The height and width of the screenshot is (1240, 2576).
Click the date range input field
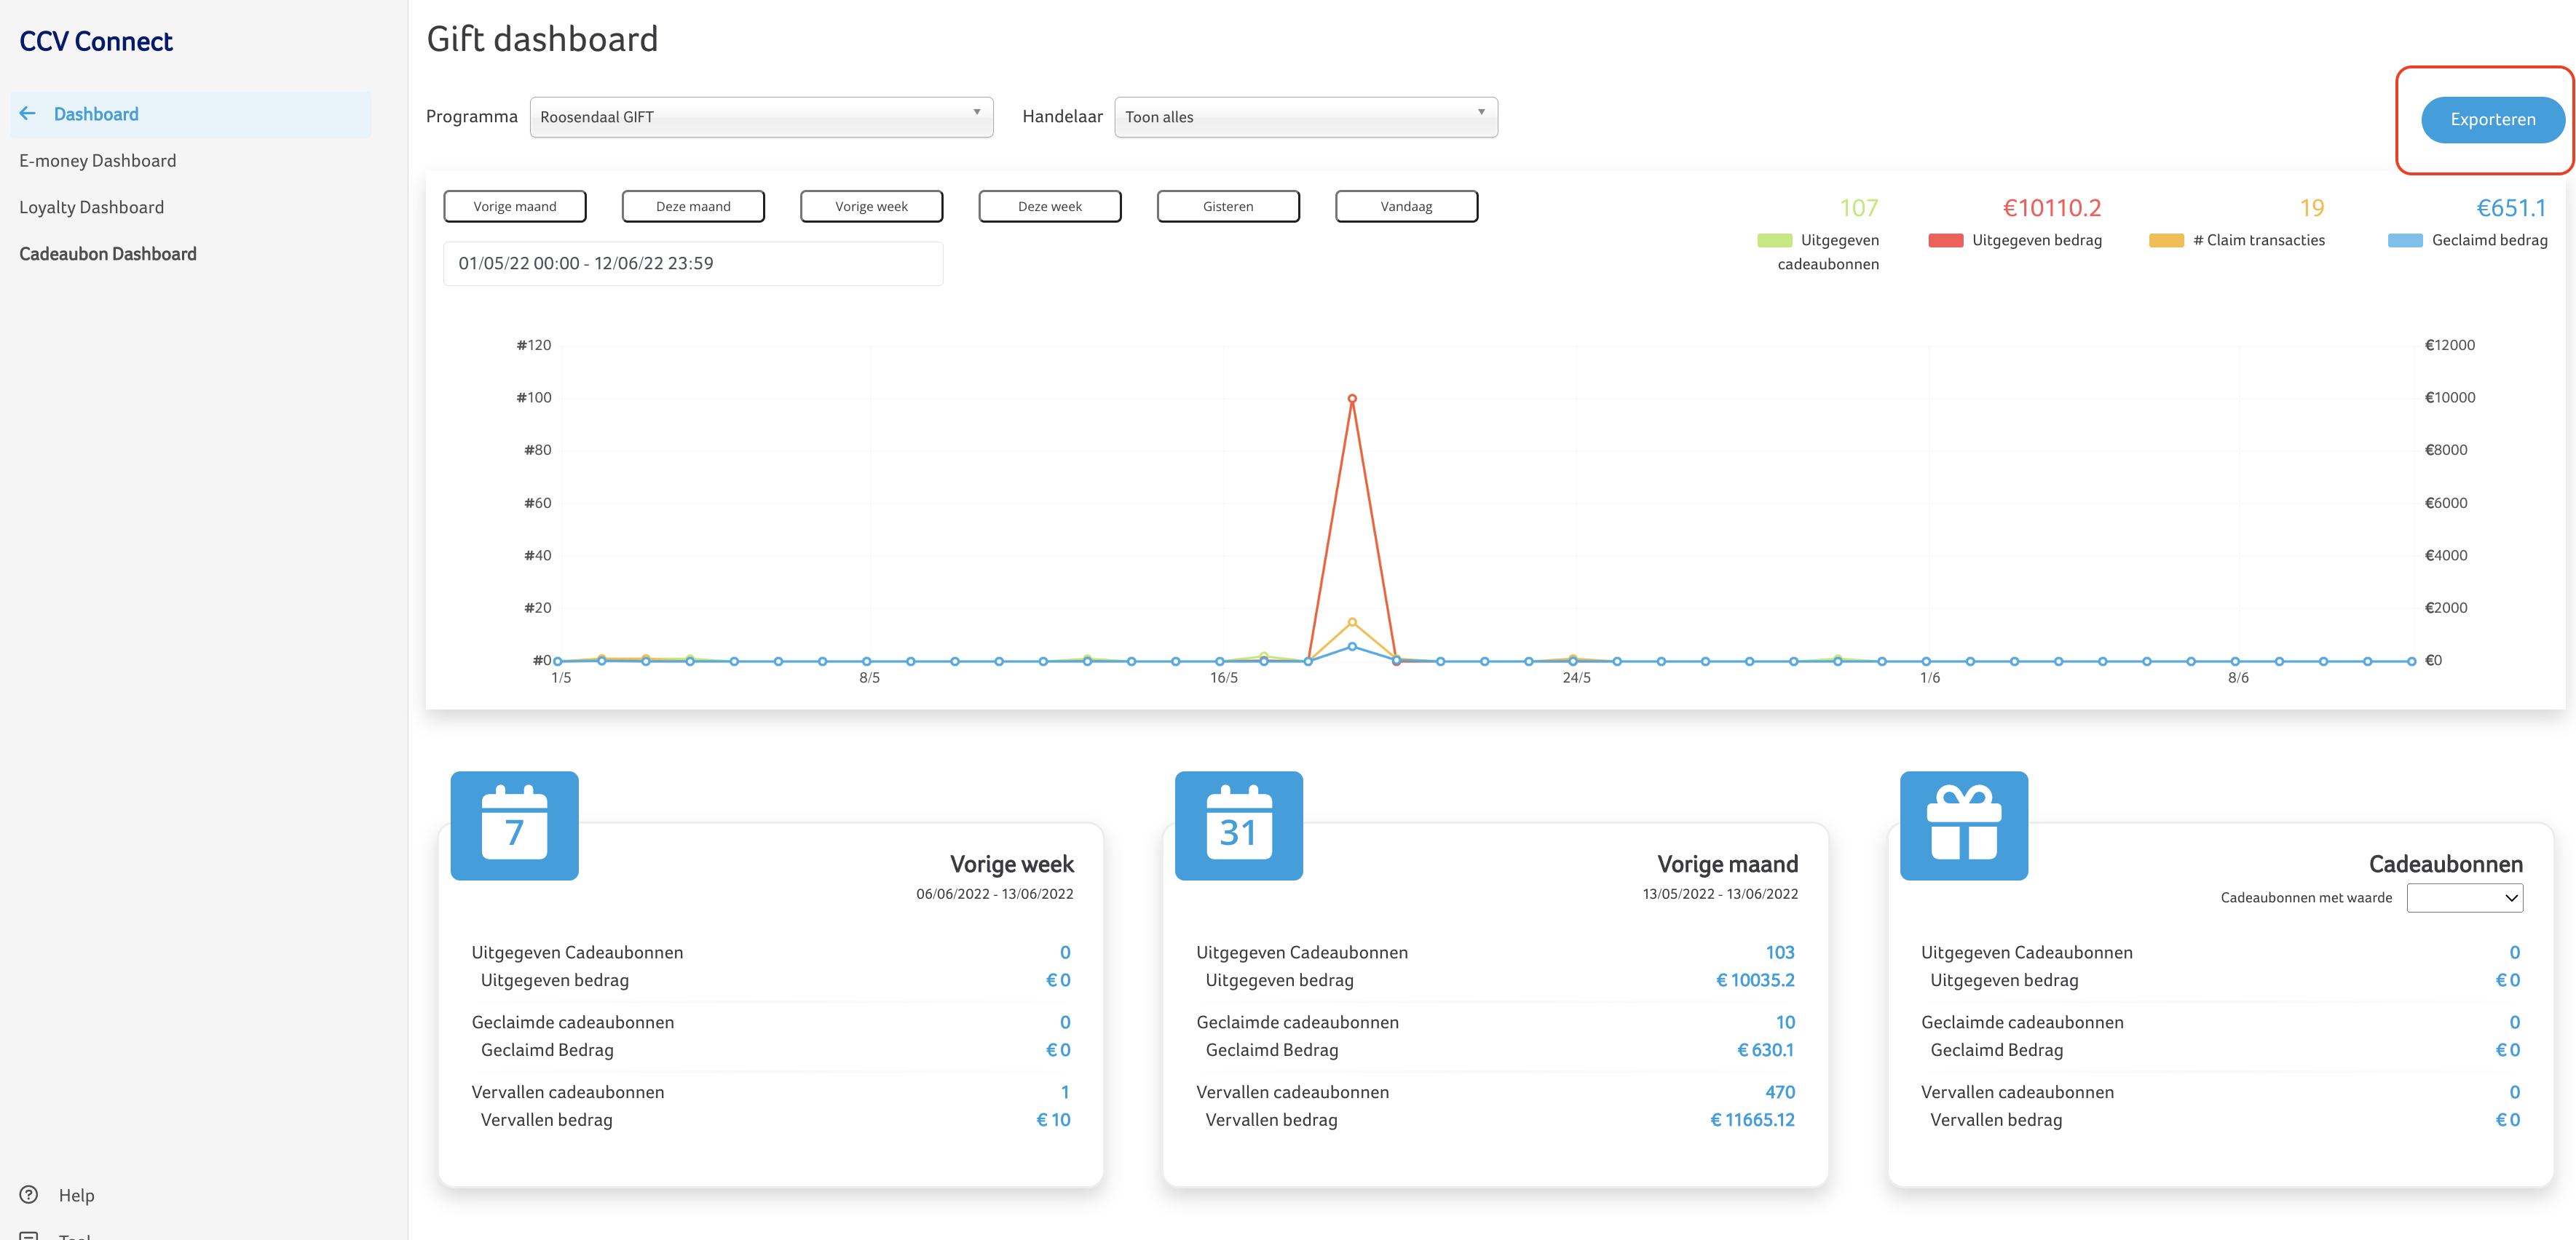[x=692, y=263]
